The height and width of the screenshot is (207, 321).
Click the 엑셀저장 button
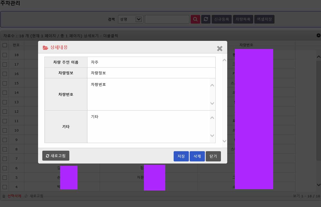264,19
